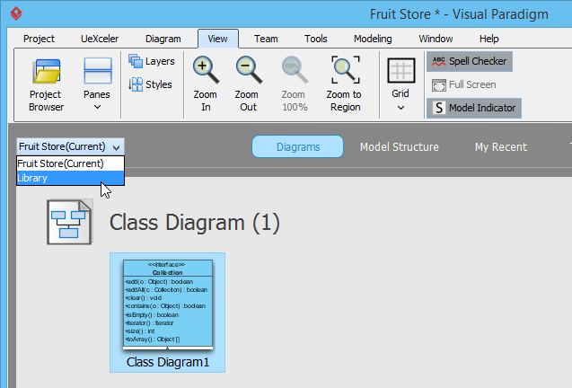Viewport: 572px width, 388px height.
Task: Open the Project menu tab
Action: click(39, 39)
